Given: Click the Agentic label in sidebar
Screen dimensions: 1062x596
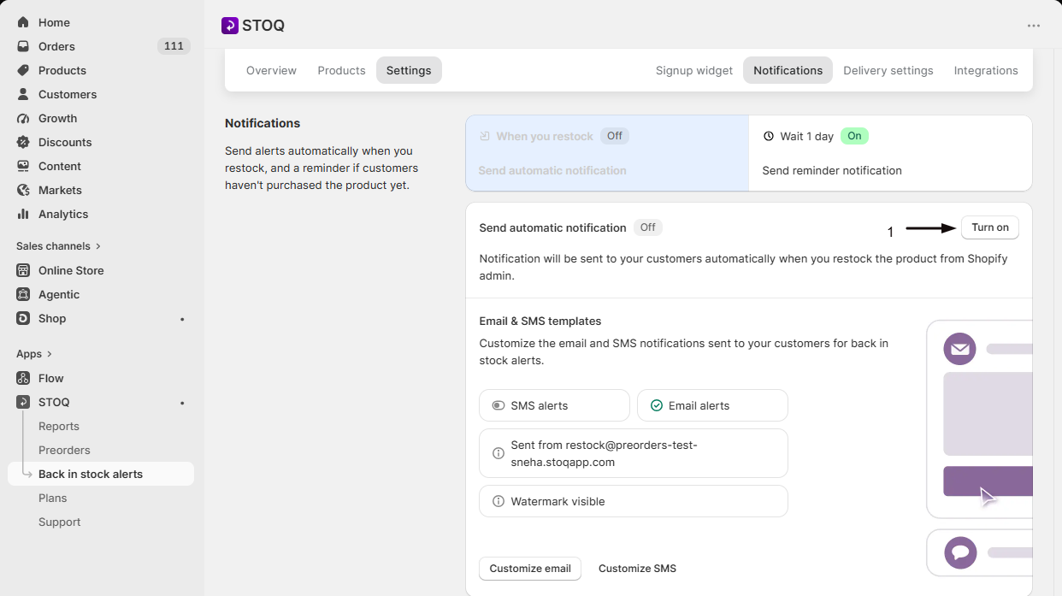Looking at the screenshot, I should 59,294.
